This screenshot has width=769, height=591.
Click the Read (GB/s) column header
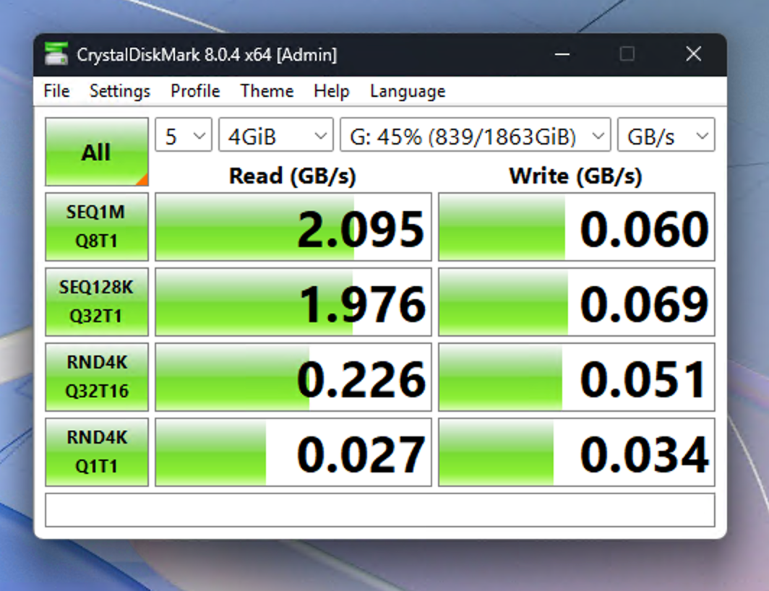coord(292,176)
